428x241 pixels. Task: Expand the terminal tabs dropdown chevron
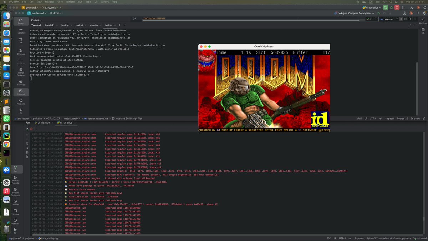124,25
